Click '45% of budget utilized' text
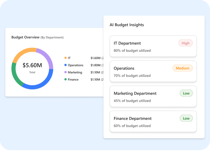Viewport: 210px width, 151px height. click(x=132, y=101)
